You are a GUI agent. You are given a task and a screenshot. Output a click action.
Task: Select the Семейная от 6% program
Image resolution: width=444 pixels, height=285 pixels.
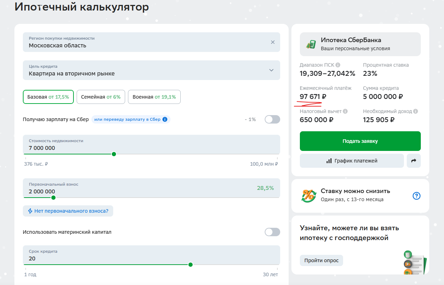coord(101,97)
